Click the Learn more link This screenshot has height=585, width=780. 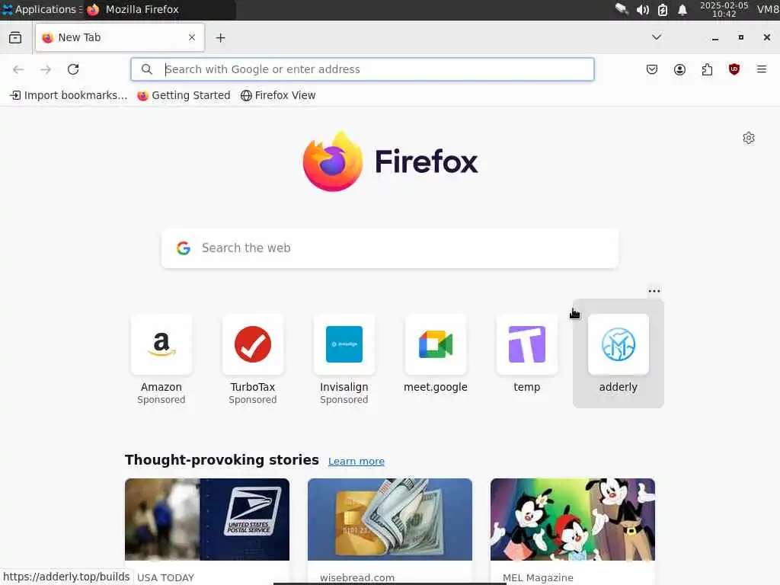[356, 461]
